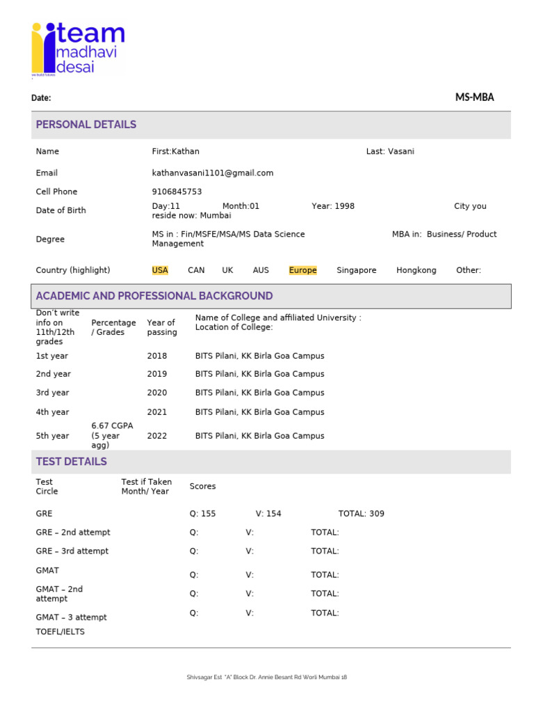
Task: Click birth 'Month:01' value
Action: point(241,206)
